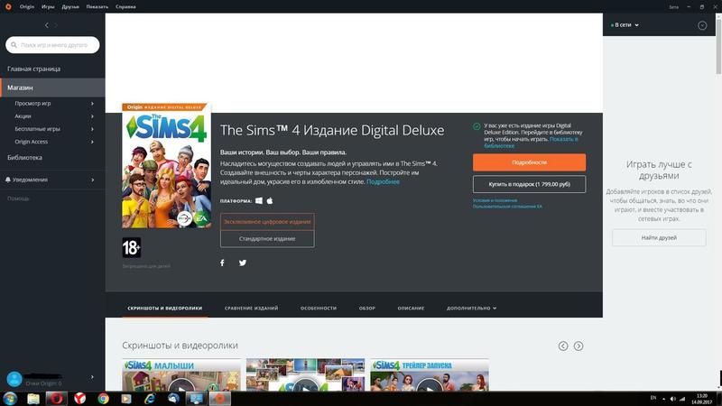Click the volume icon in the system tray
This screenshot has height=406, width=722.
click(672, 399)
